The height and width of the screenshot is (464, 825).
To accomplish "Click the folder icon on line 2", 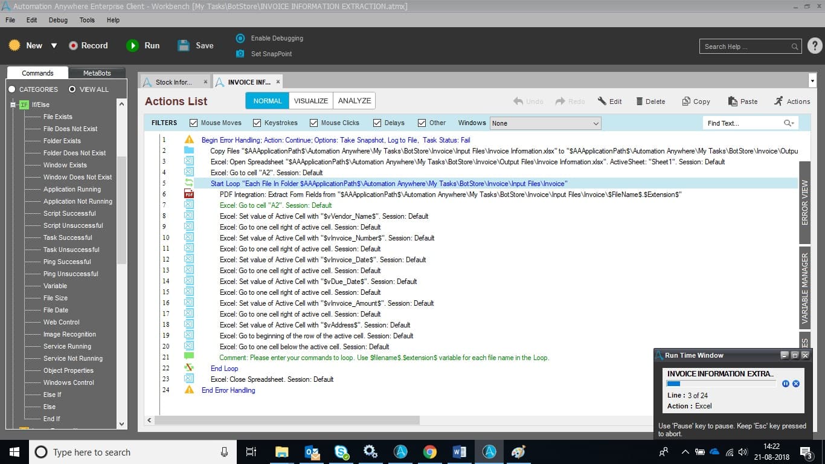I will tap(189, 150).
